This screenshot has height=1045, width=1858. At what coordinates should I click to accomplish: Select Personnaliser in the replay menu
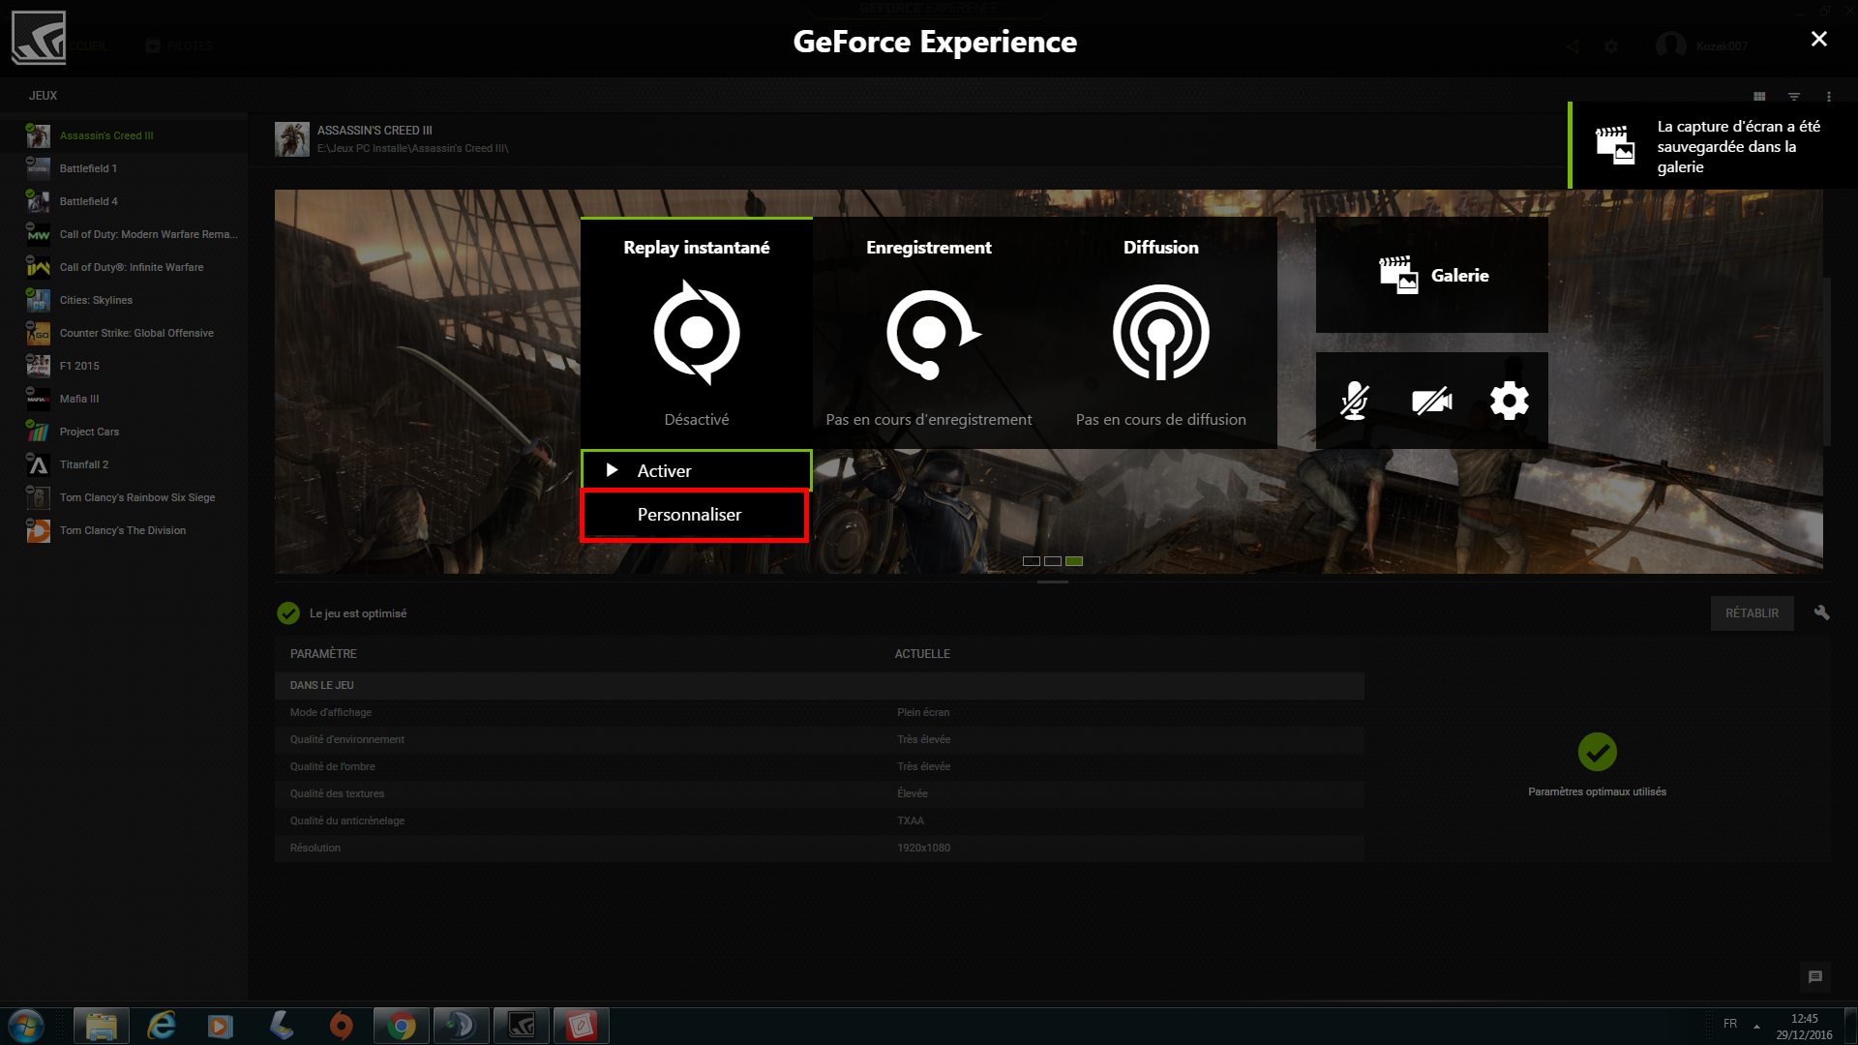point(694,515)
